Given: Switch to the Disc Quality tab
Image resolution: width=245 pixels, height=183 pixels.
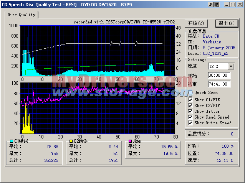Looking at the screenshot, I should click(x=22, y=15).
